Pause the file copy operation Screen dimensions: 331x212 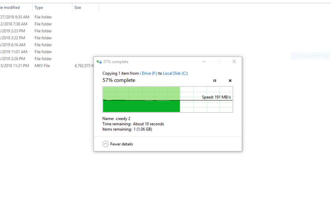pyautogui.click(x=215, y=81)
